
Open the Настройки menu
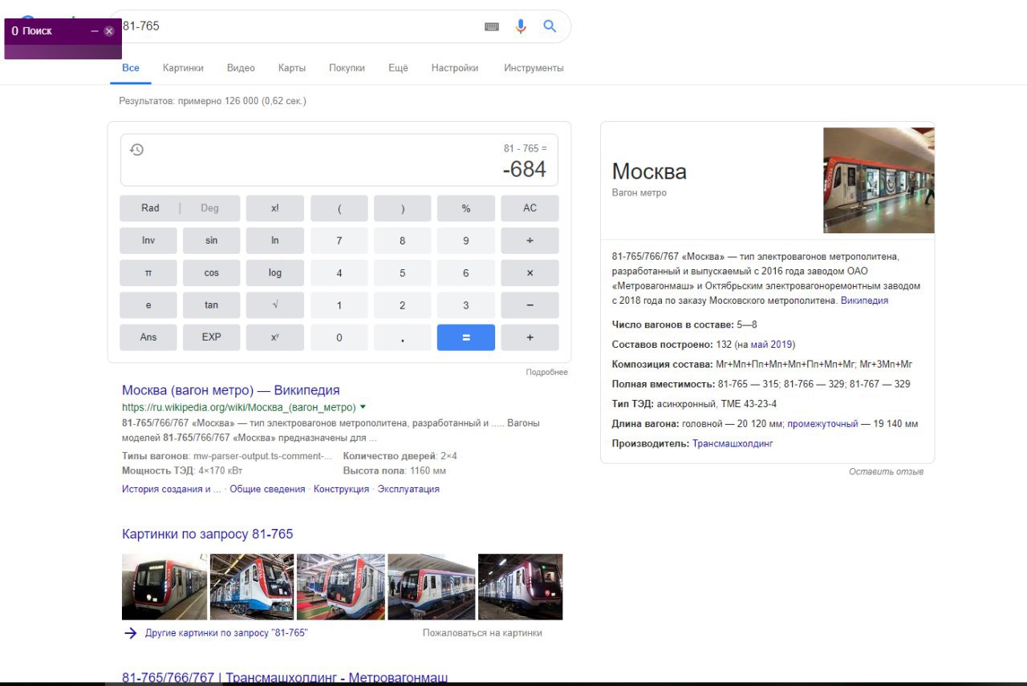(x=455, y=68)
